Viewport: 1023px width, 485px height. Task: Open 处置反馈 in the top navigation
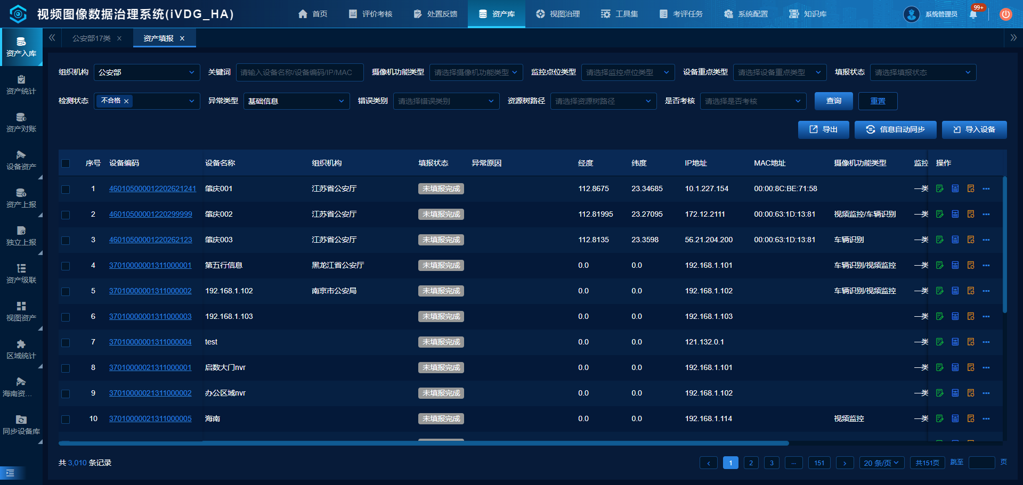pyautogui.click(x=435, y=14)
